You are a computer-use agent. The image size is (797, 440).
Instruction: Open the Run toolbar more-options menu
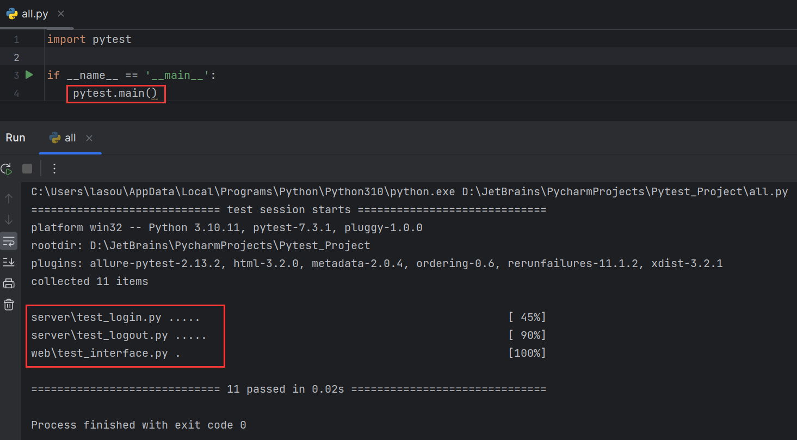pyautogui.click(x=54, y=169)
